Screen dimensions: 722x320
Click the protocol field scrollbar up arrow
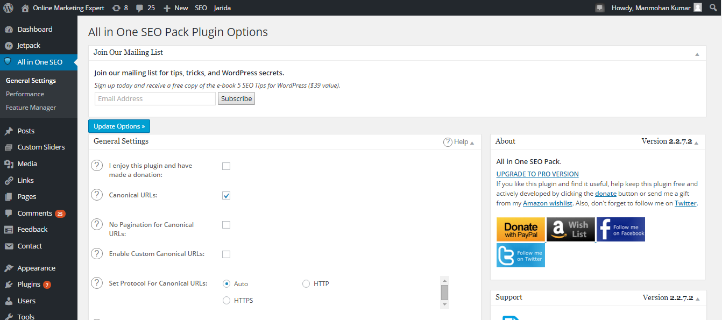(444, 280)
